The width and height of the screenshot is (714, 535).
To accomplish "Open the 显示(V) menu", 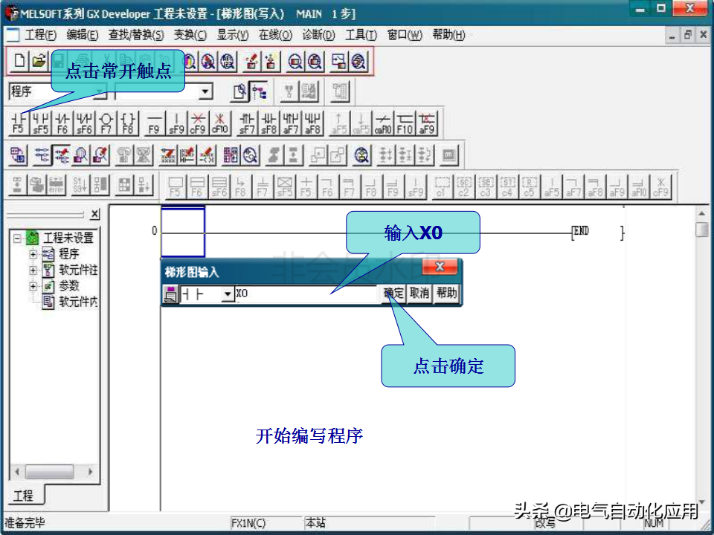I will 232,35.
